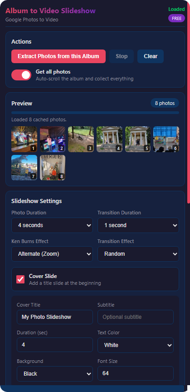Toggle the Get all photos switch
This screenshot has width=190, height=392.
21,75
